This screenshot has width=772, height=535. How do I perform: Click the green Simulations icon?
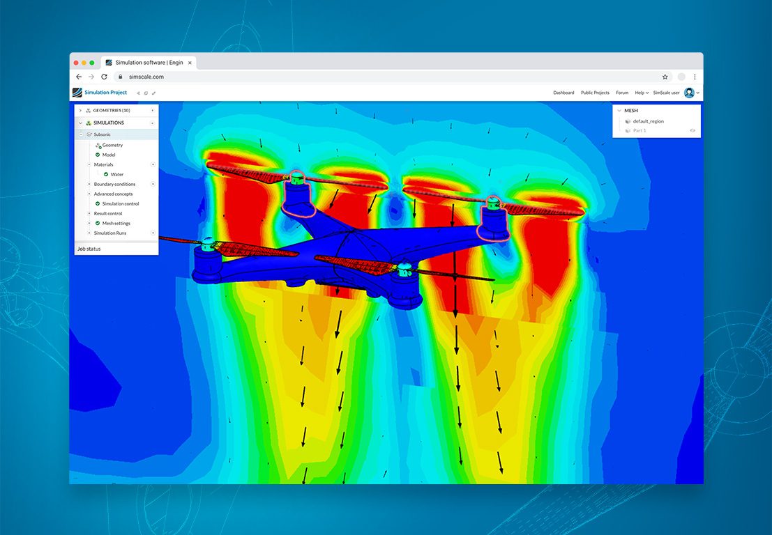click(x=89, y=123)
